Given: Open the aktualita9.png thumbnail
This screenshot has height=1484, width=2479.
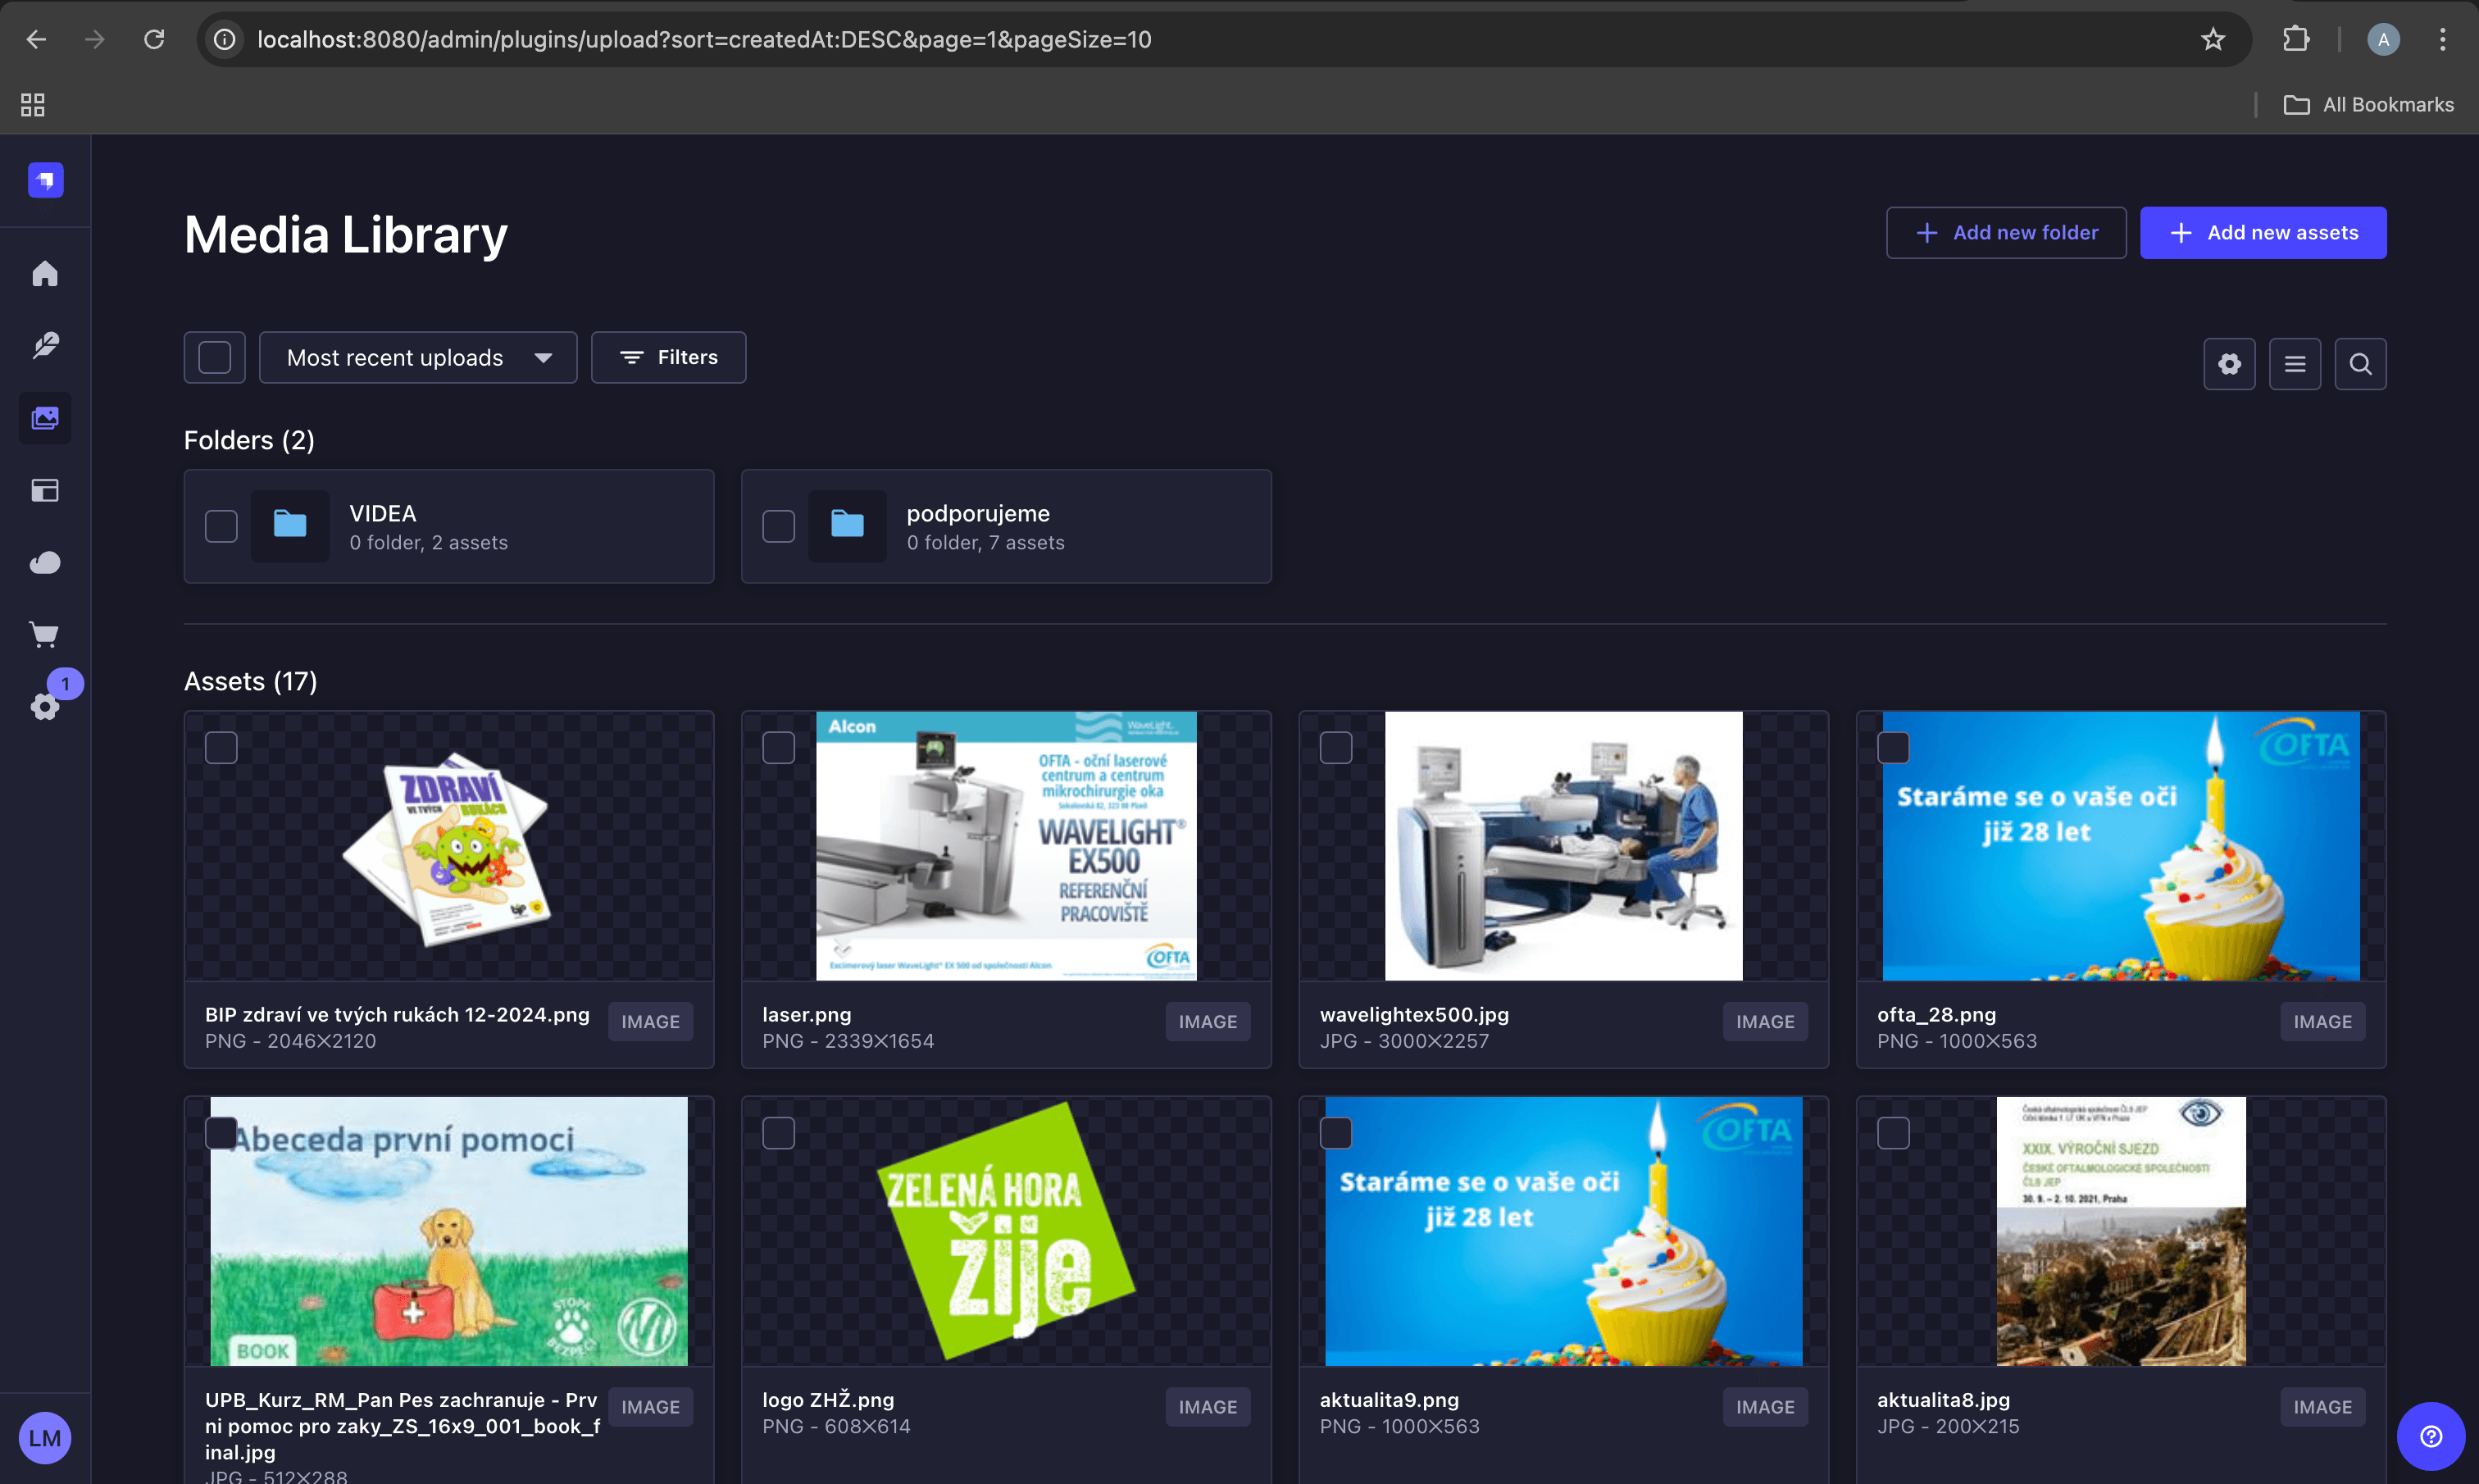Looking at the screenshot, I should click(1563, 1231).
